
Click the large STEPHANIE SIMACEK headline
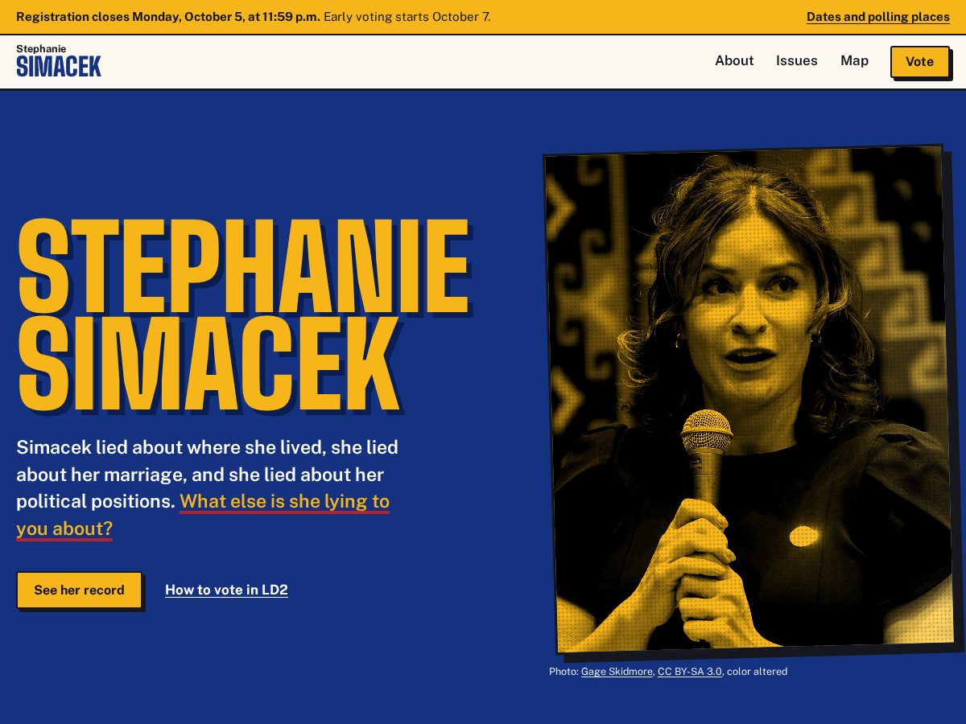pos(243,314)
